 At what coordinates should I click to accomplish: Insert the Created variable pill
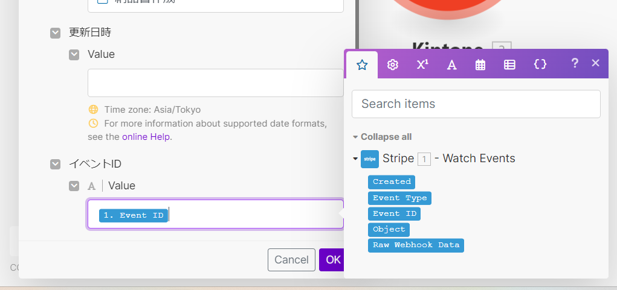coord(392,181)
